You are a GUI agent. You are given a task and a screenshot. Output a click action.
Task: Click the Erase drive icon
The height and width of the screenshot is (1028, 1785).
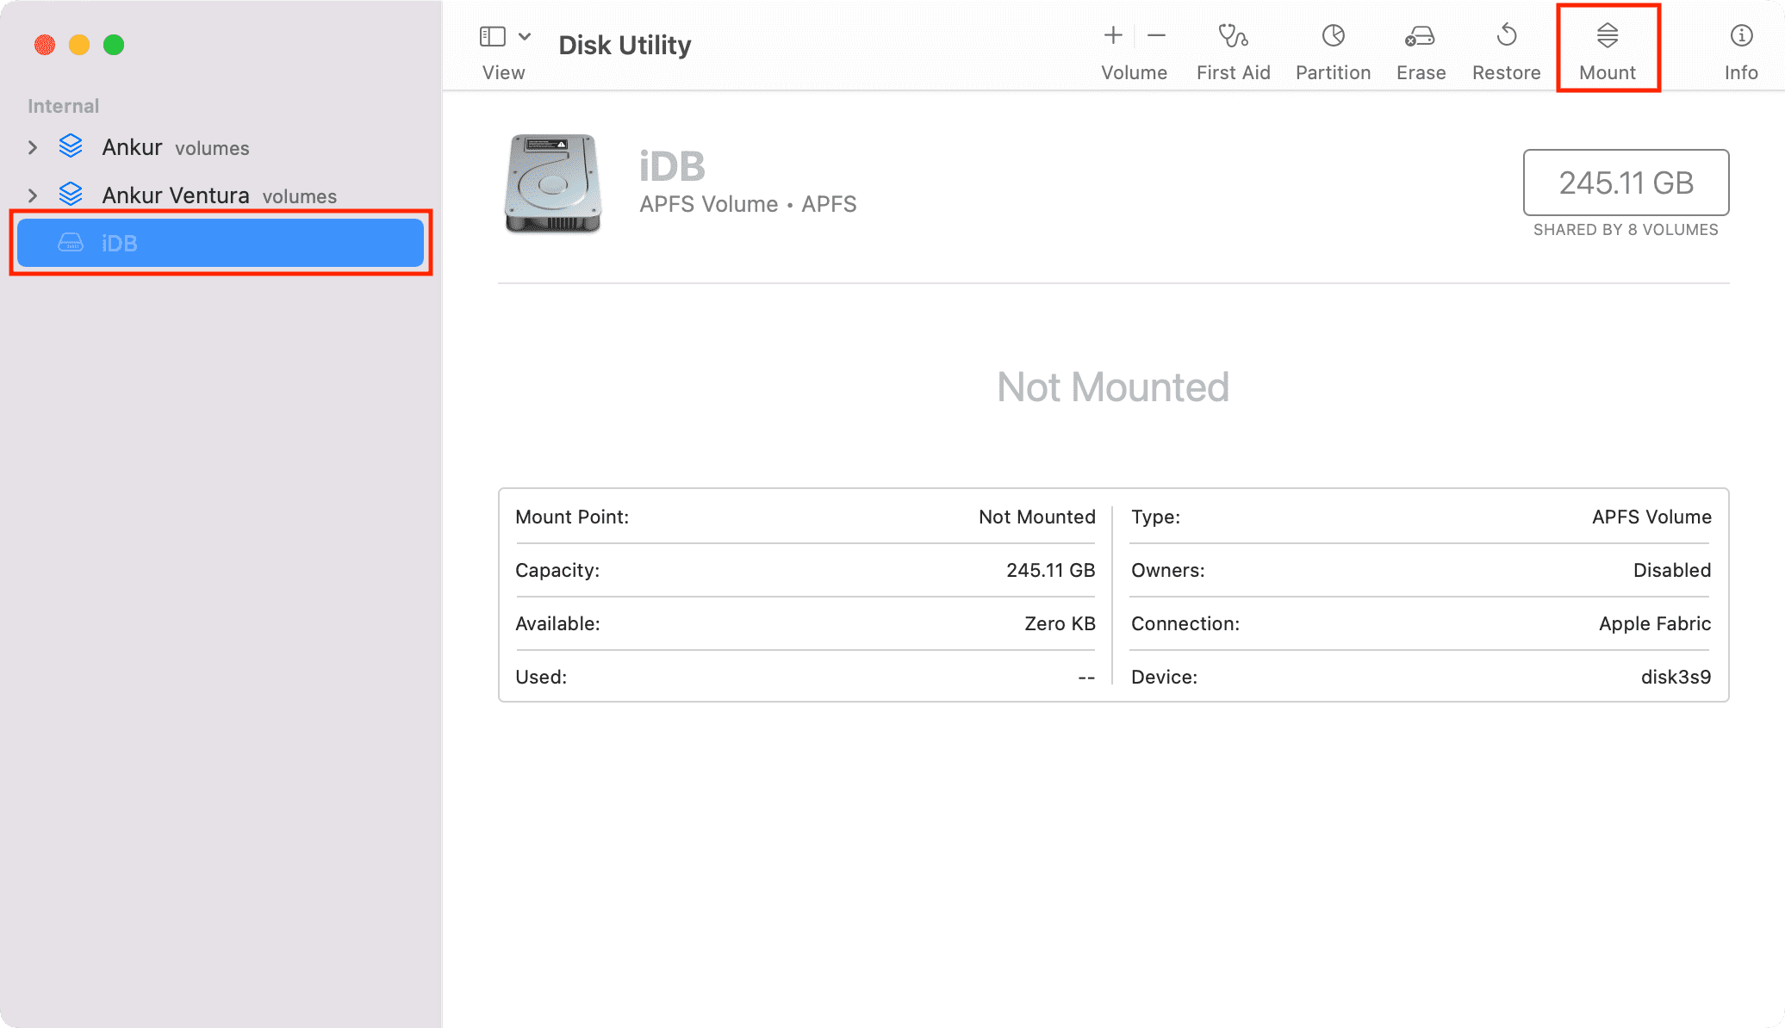(x=1421, y=36)
